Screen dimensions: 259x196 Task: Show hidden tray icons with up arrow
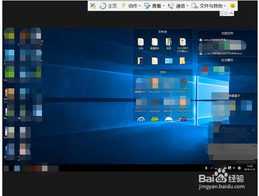coord(212,168)
